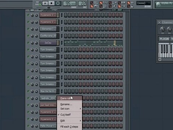The image size is (173, 130).
Task: Choose Fill each 2 steps
Action: tap(70, 127)
